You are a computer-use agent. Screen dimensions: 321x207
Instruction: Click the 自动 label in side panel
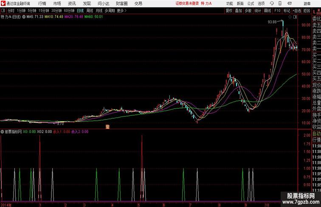316,134
